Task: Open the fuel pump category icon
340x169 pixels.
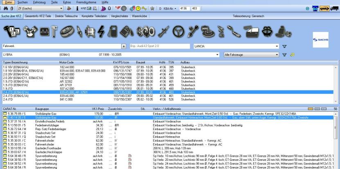Action: [113, 32]
